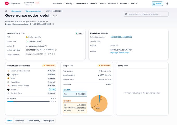Open the anchor IPFS link
The height and width of the screenshot is (125, 177).
click(x=120, y=53)
